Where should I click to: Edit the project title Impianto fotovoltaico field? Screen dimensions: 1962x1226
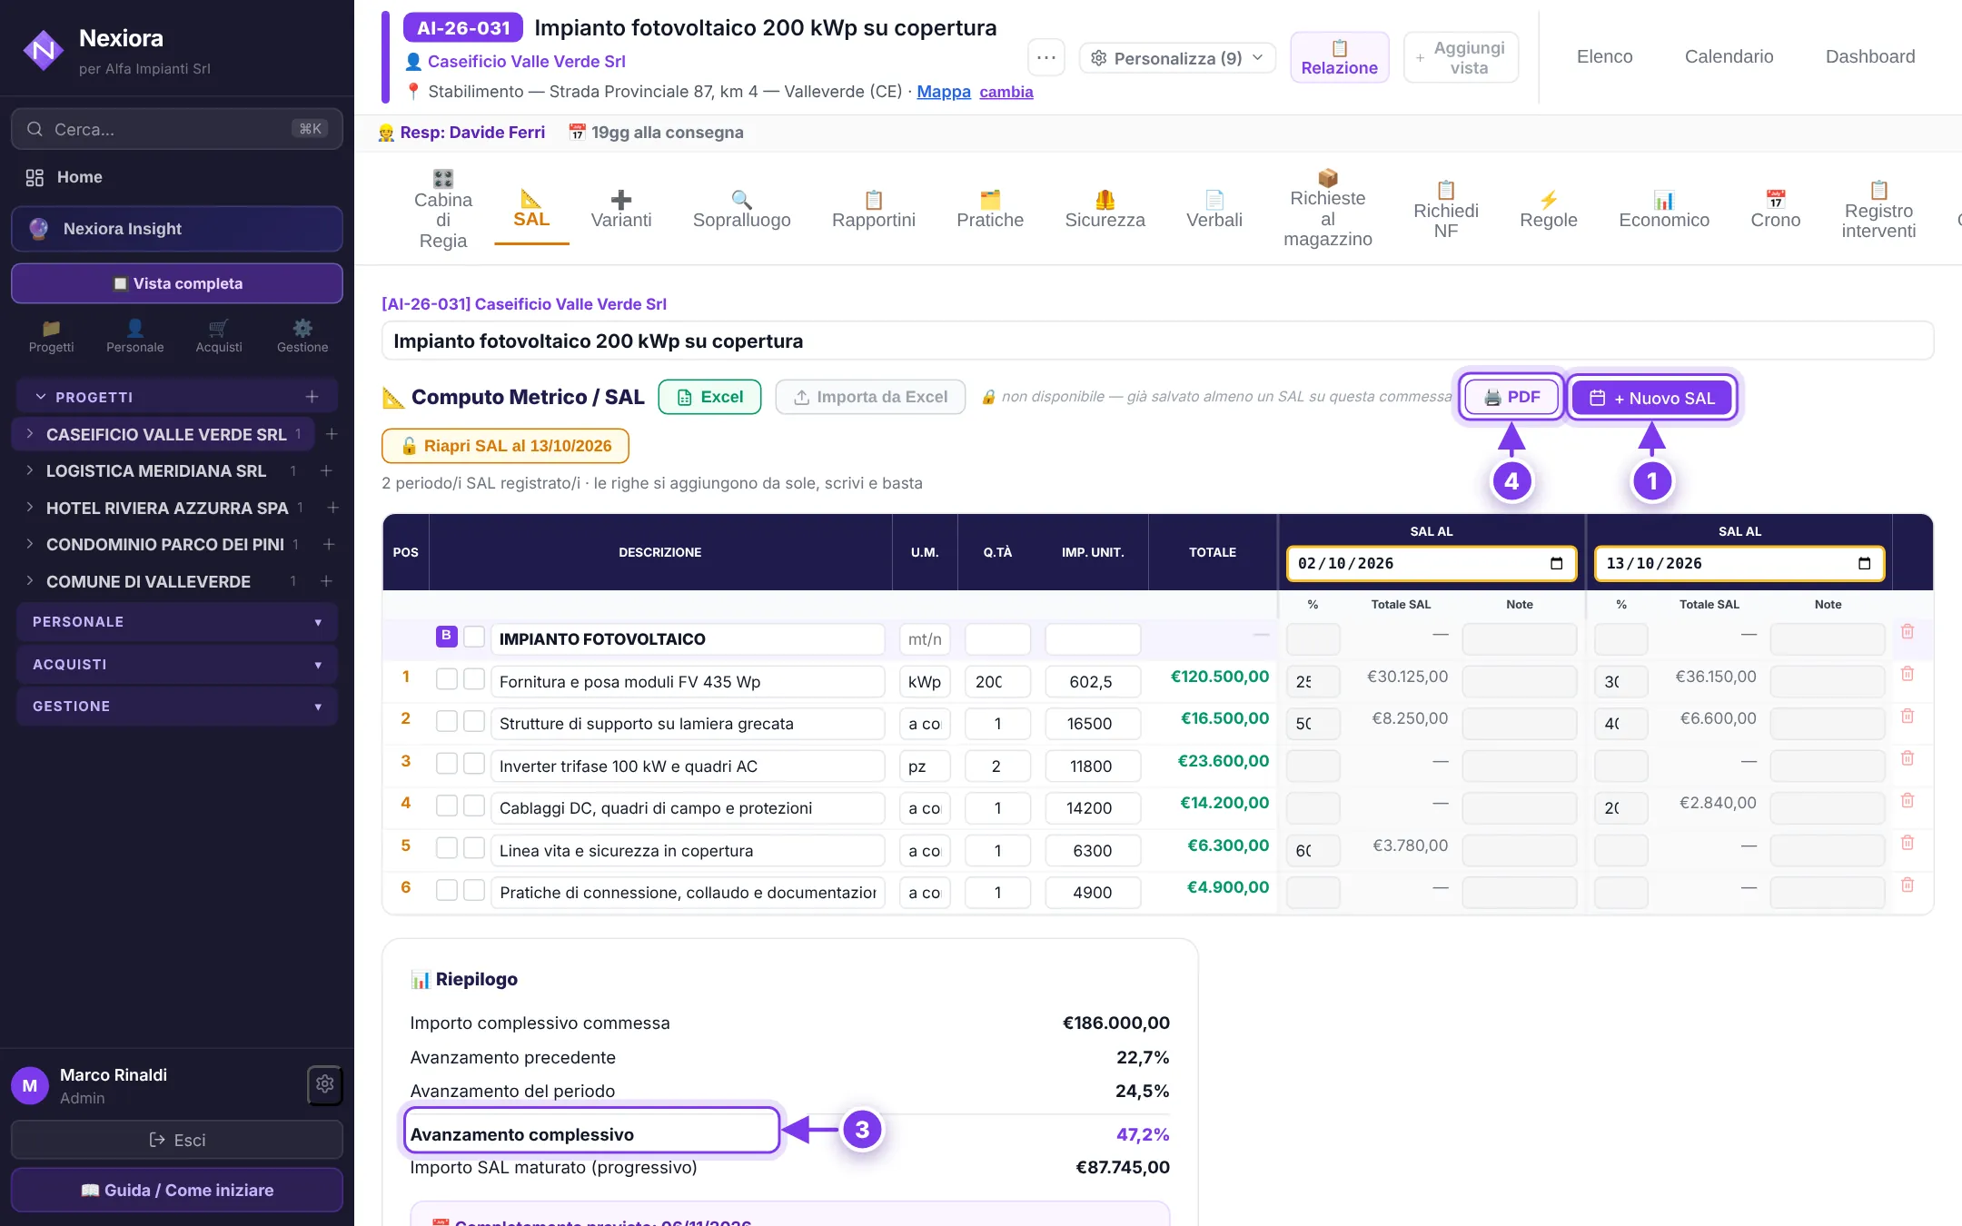(1157, 341)
